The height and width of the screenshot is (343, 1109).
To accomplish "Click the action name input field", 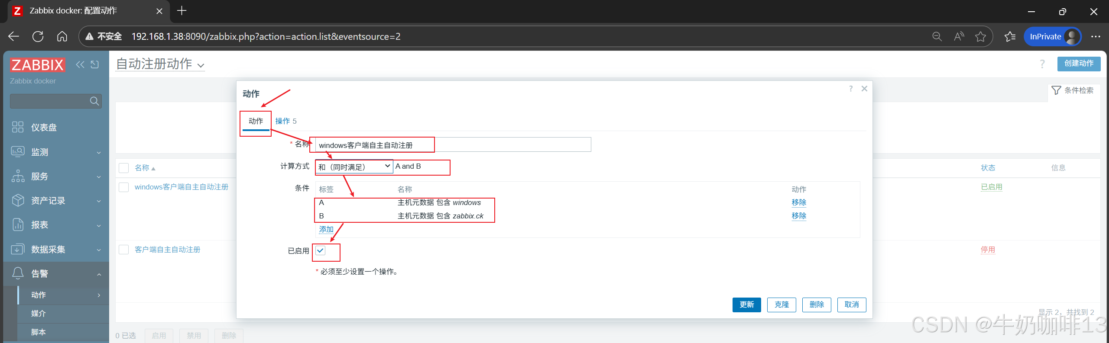I will 453,145.
